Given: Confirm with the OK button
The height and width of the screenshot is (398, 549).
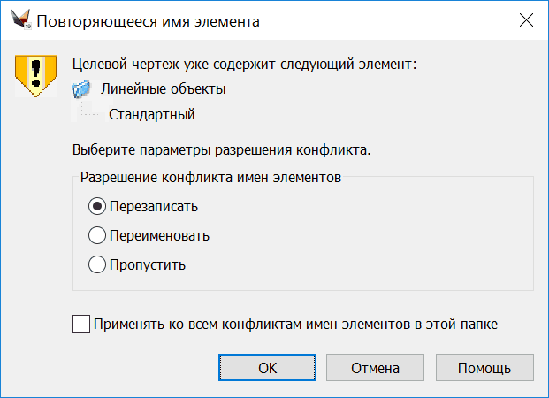Looking at the screenshot, I should click(268, 368).
